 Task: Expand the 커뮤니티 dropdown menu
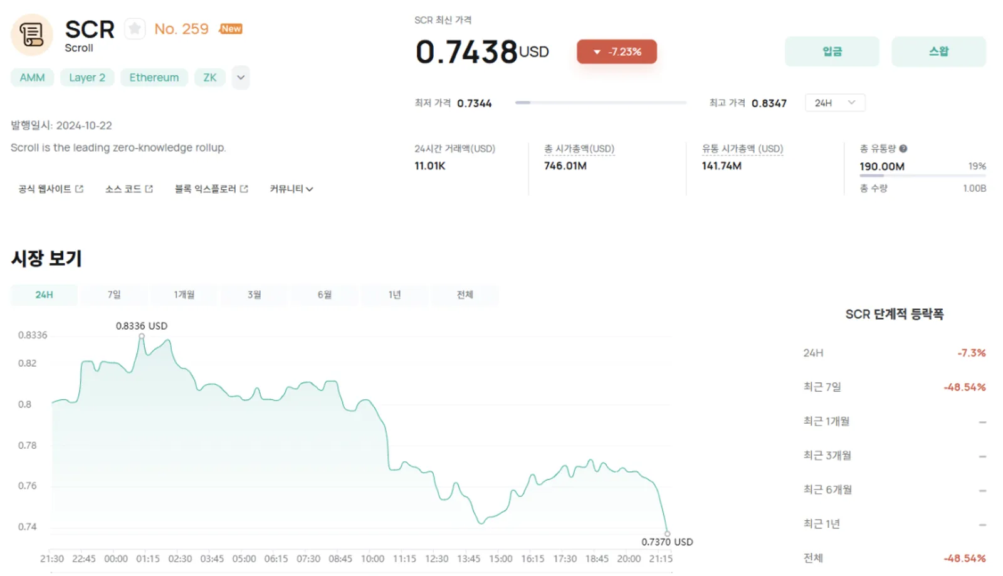point(291,189)
